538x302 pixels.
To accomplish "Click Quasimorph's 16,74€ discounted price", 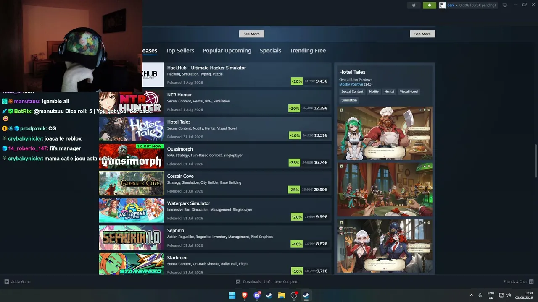I will (x=321, y=163).
